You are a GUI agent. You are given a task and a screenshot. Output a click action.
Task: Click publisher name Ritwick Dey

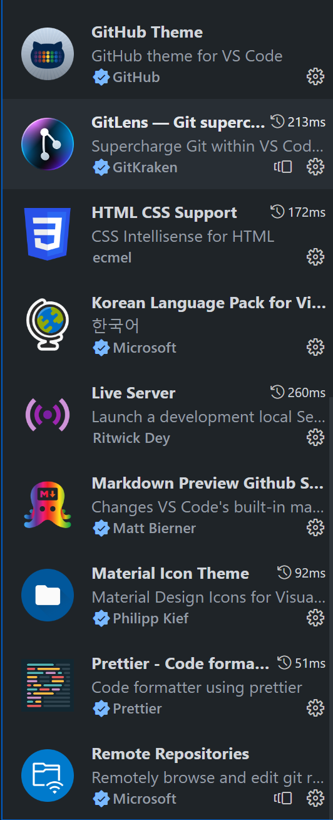click(131, 439)
